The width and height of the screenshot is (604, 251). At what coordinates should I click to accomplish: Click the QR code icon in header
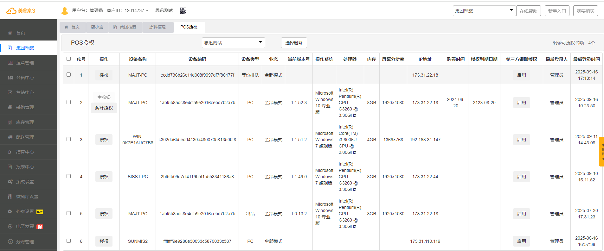pyautogui.click(x=183, y=11)
